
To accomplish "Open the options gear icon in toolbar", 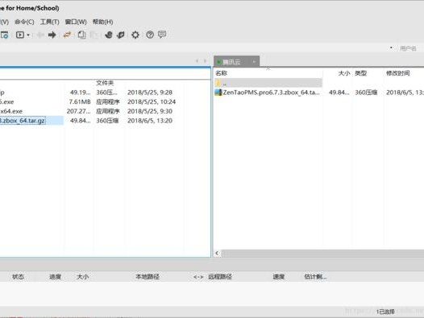I will (135, 35).
